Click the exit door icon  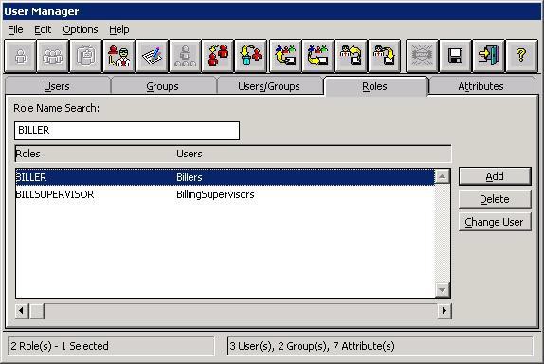[x=488, y=56]
